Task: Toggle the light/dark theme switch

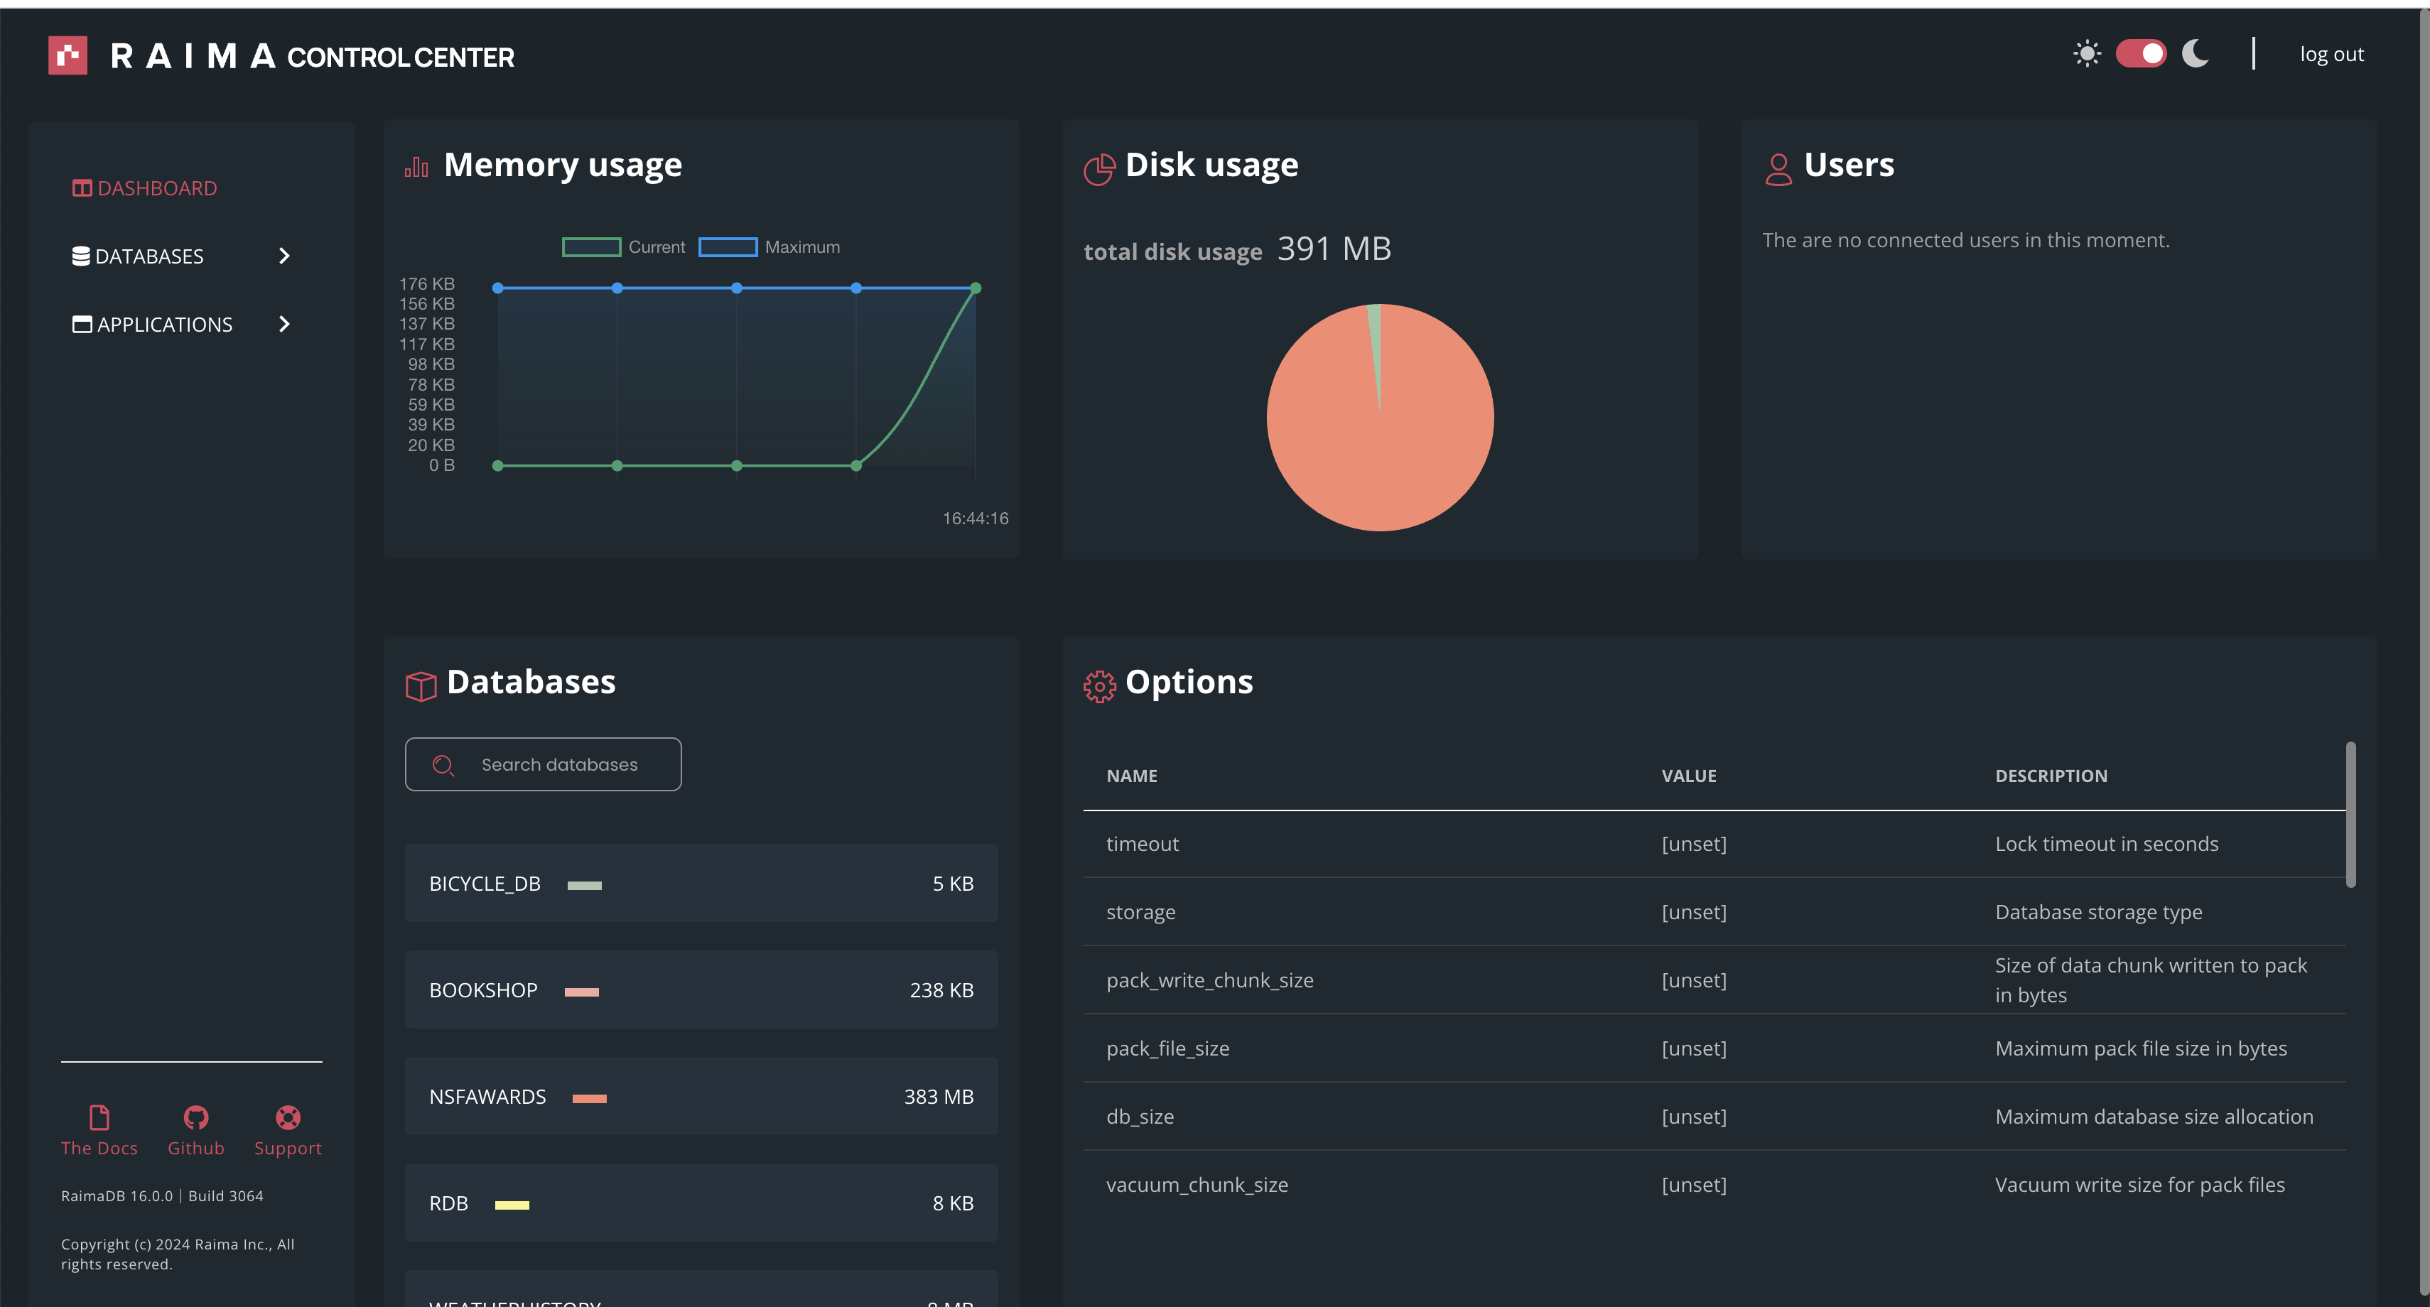Action: coord(2140,54)
